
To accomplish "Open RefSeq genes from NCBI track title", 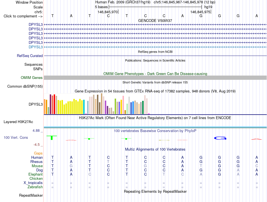I will (x=155, y=52).
